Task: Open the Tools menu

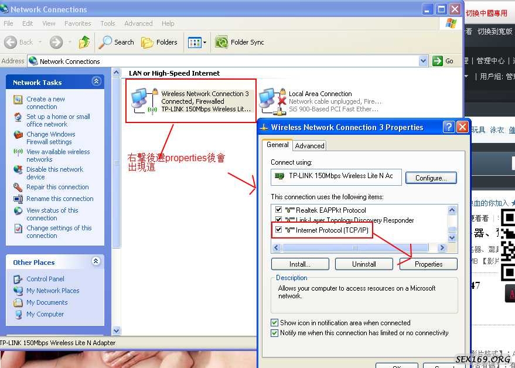Action: click(x=108, y=23)
